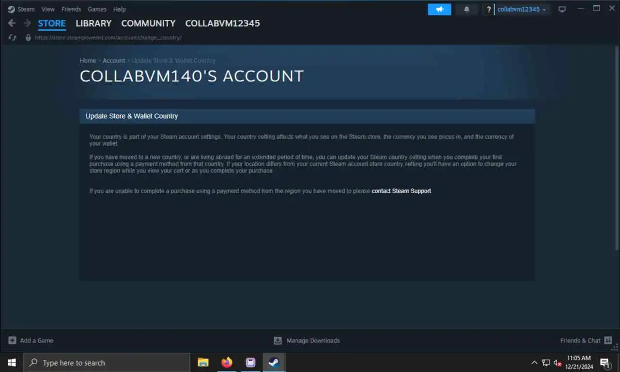Image resolution: width=620 pixels, height=372 pixels.
Task: Click the Update Store & Wallet Country header
Action: click(307, 116)
